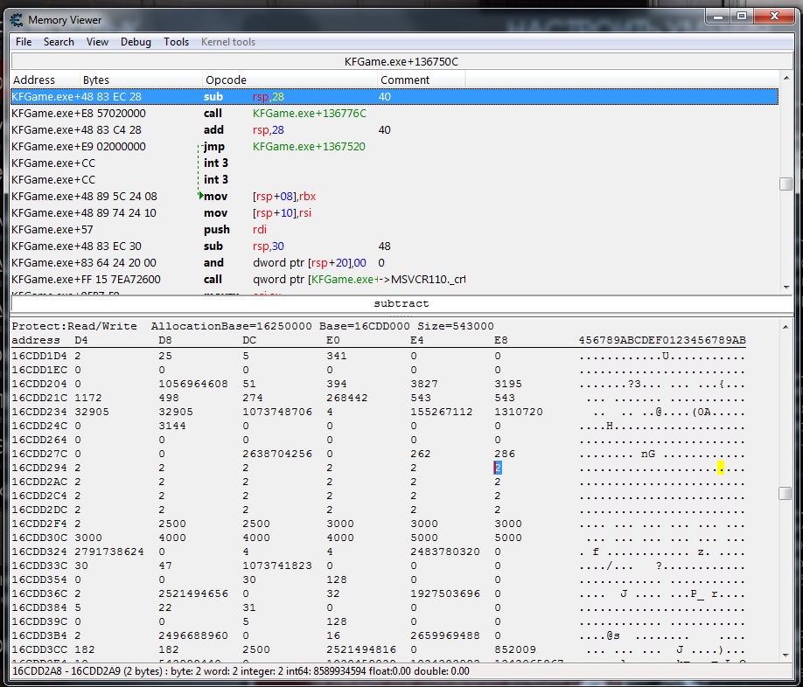Viewport: 803px width, 687px height.
Task: Select the 'push rdi' instruction row
Action: pyautogui.click(x=395, y=230)
